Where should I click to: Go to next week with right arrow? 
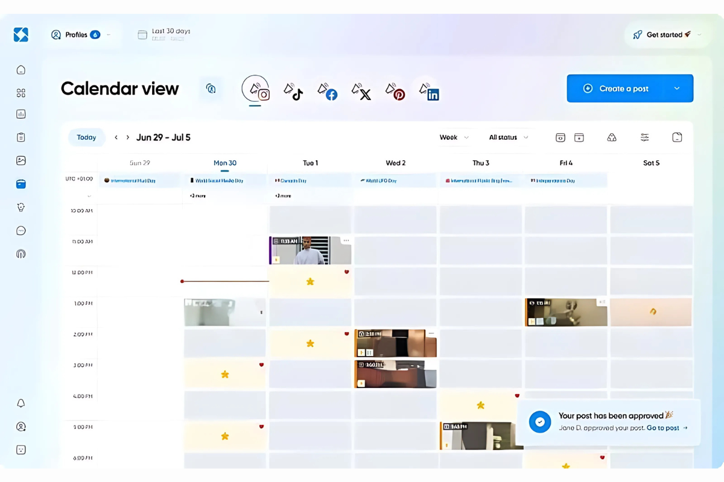(128, 137)
